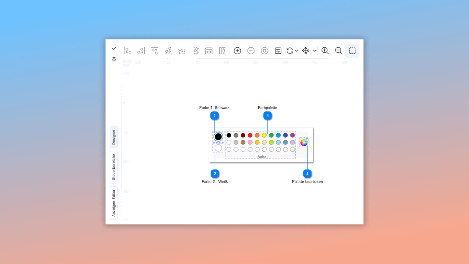469x264 pixels.
Task: Select the yellow swatch from the Farbpalette
Action: (264, 135)
